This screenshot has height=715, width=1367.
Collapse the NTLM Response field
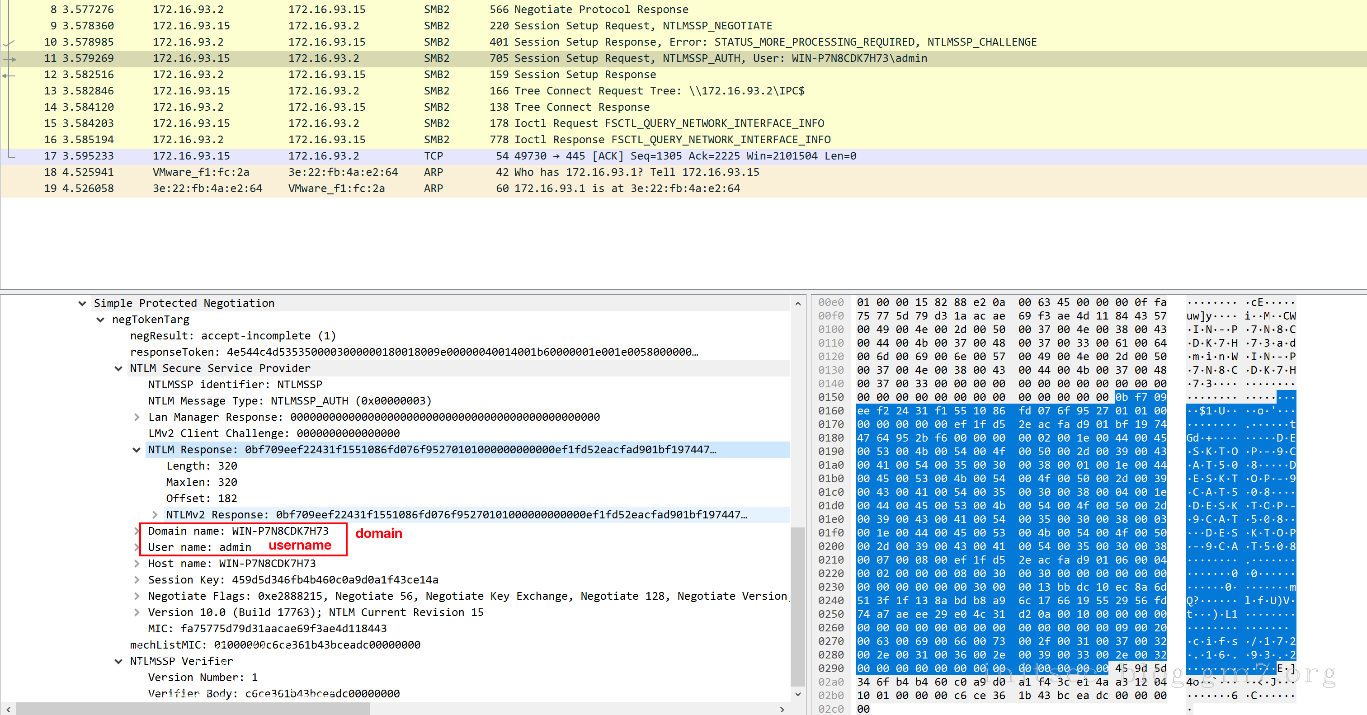point(137,450)
